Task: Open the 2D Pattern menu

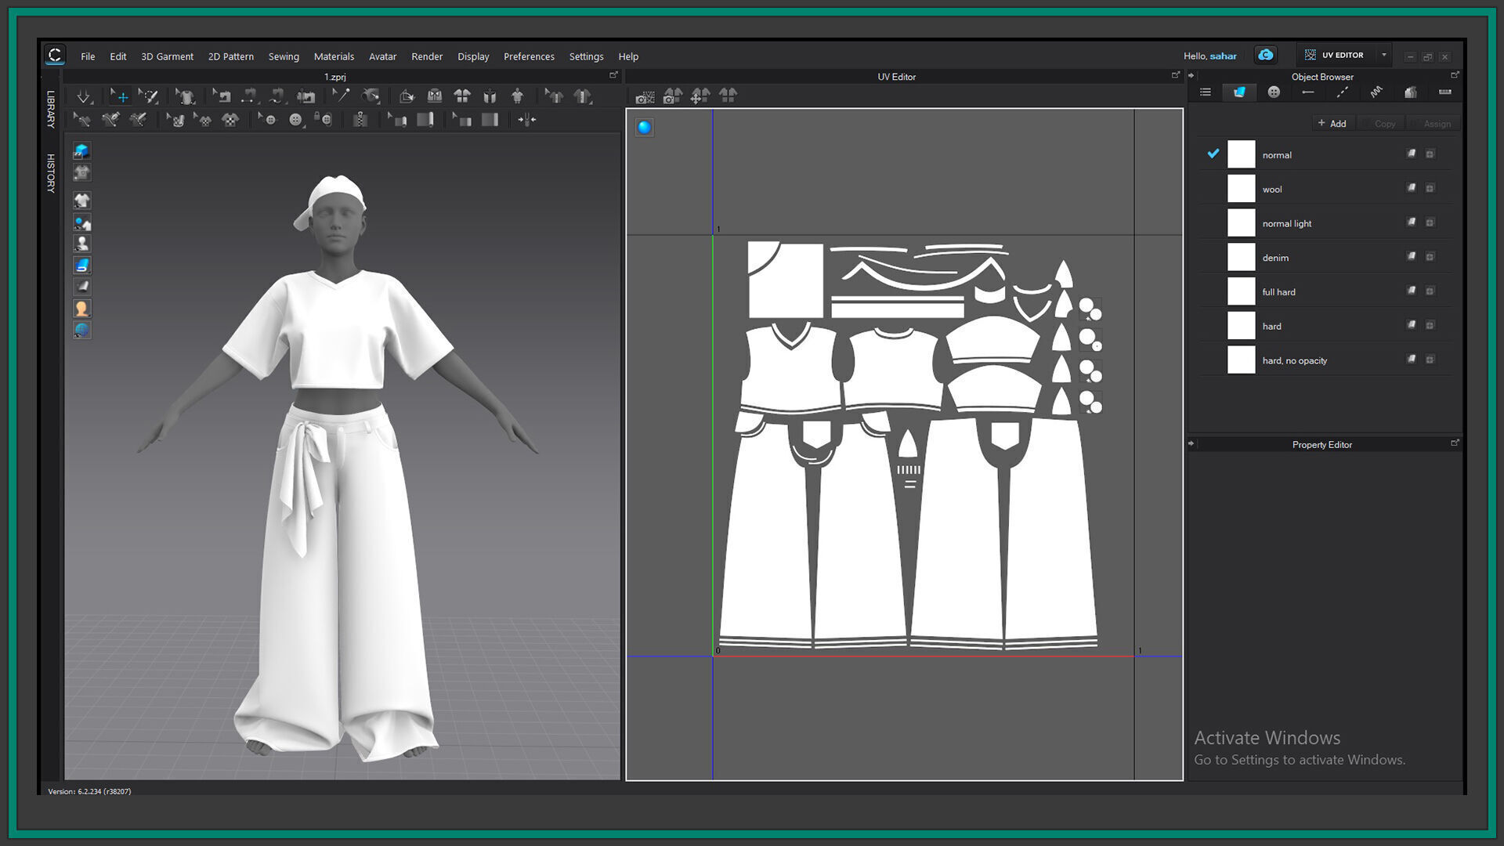Action: point(231,56)
